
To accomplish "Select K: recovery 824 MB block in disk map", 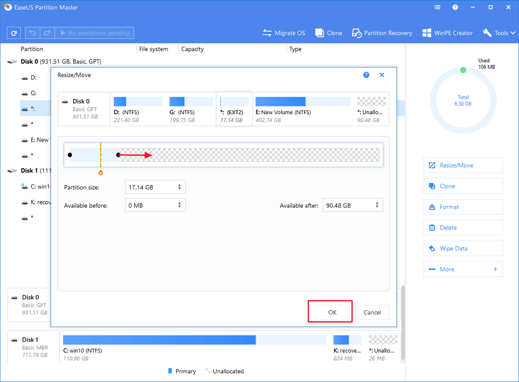I will (347, 348).
